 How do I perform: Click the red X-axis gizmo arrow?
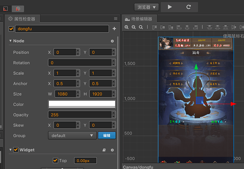[233, 104]
